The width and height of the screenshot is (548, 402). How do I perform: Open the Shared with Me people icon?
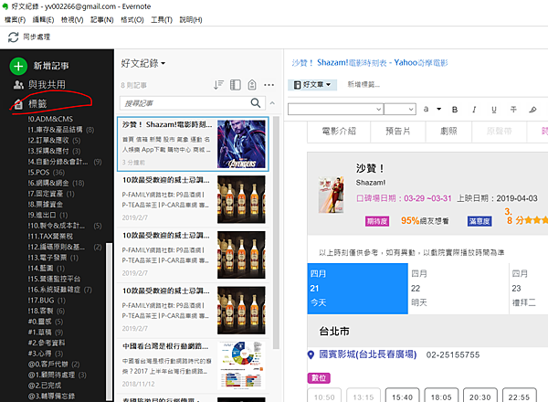point(18,85)
